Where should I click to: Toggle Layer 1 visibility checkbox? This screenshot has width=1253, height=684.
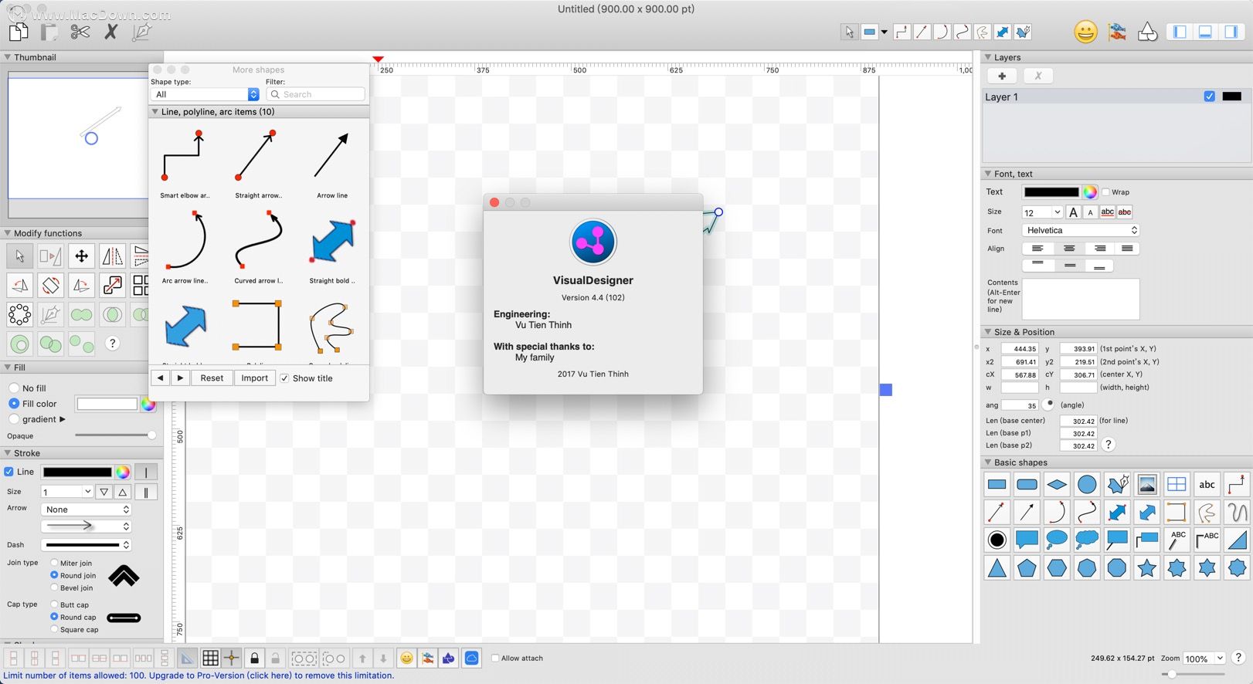pos(1210,97)
